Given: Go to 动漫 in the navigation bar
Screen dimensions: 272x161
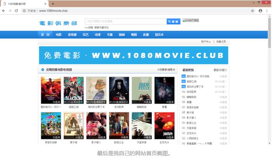Looking at the screenshot, I should click(97, 35).
